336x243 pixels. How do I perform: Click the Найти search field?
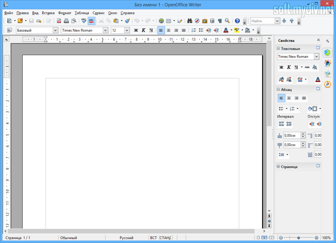coord(263,21)
